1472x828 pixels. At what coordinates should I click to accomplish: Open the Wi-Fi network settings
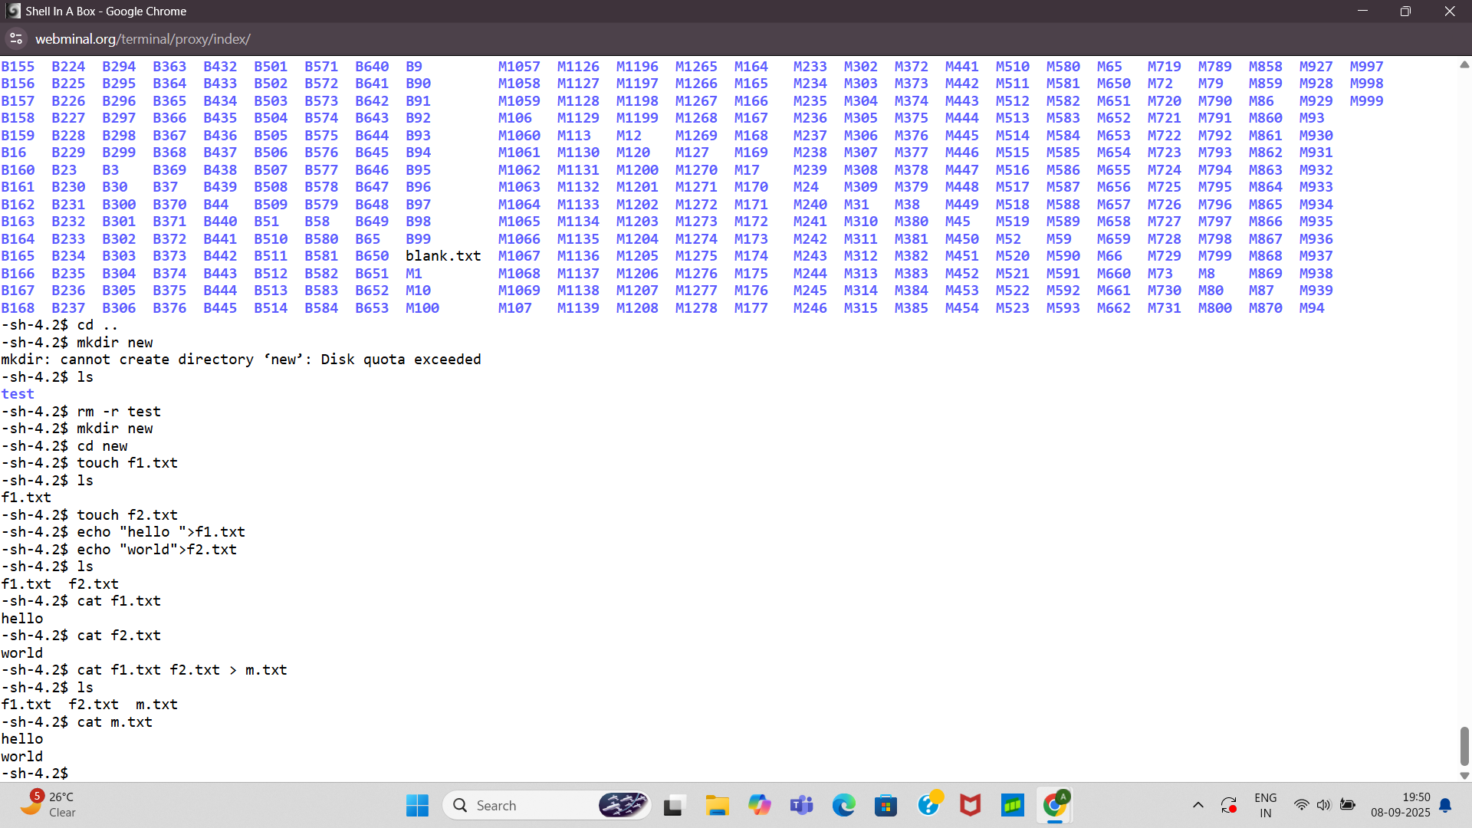pos(1301,805)
